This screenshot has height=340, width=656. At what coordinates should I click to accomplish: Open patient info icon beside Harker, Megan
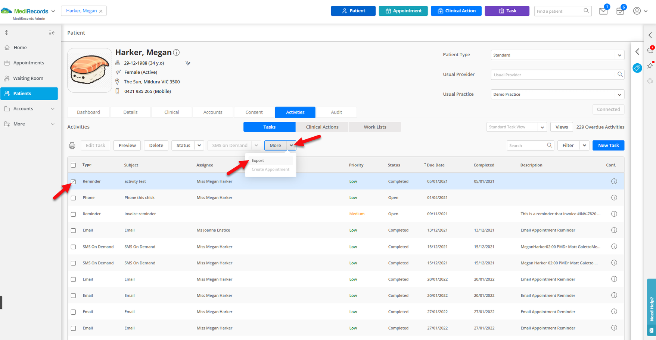pyautogui.click(x=176, y=53)
